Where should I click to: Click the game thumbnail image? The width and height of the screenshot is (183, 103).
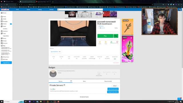(73, 33)
